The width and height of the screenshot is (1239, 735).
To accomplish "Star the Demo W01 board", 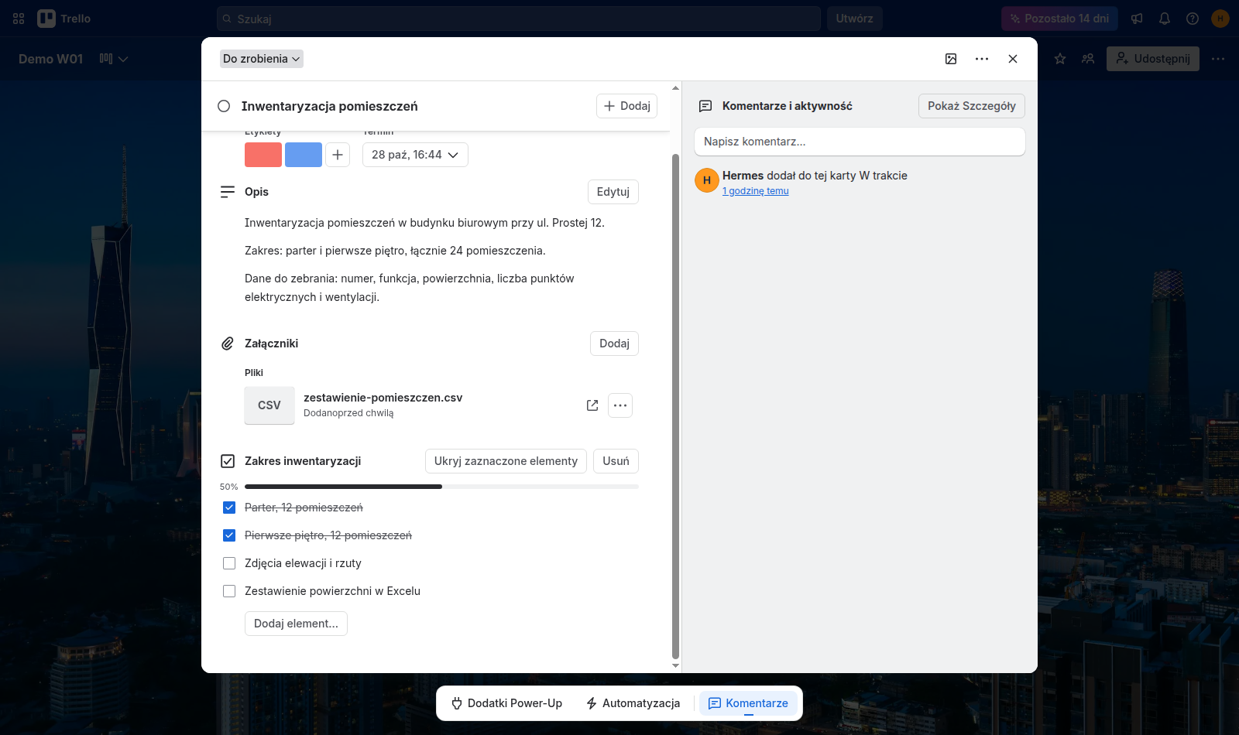I will [1060, 59].
